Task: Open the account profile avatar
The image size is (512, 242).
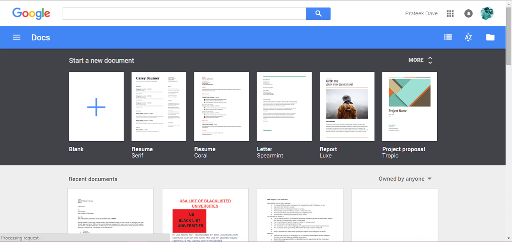Action: [x=487, y=13]
